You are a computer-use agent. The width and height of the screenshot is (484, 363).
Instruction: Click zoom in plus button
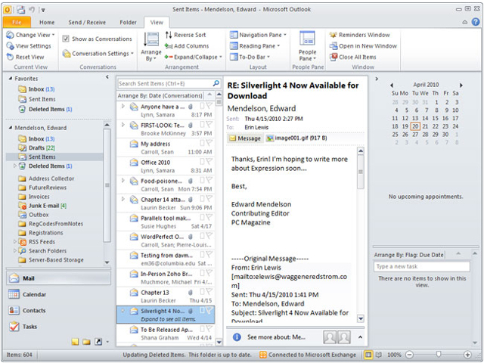point(467,355)
